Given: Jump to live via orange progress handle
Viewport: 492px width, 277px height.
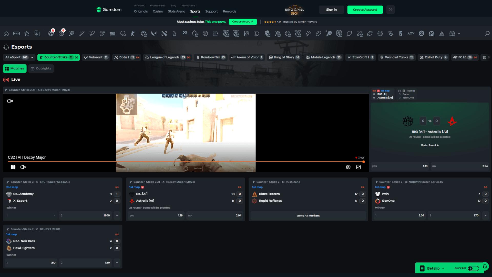Looking at the screenshot, I should coord(364,162).
